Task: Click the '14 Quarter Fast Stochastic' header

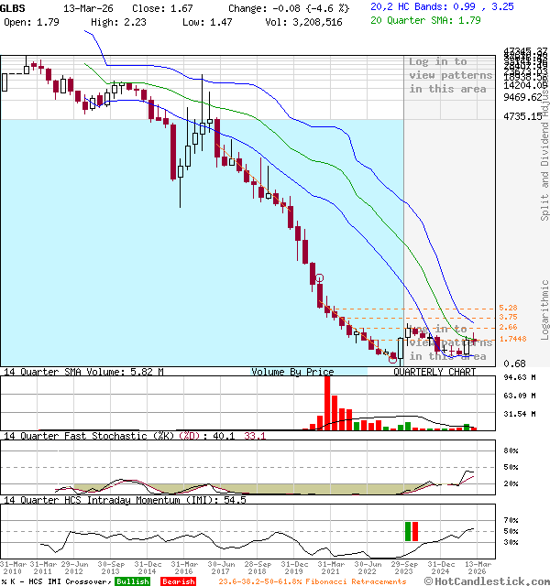Action: 92,436
